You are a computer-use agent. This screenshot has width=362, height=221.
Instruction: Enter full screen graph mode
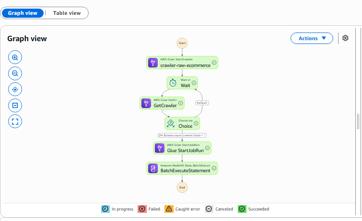point(15,122)
